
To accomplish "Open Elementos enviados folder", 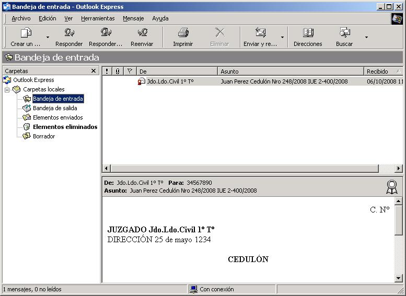I will pyautogui.click(x=58, y=117).
